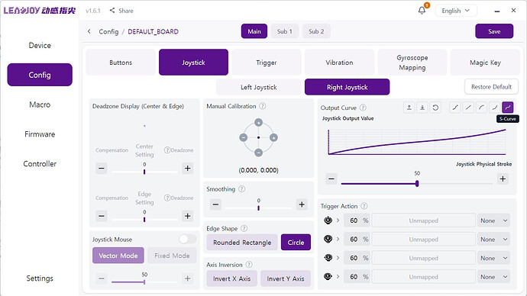Select the convex arc curve preset icon
527x296 pixels.
(481, 108)
